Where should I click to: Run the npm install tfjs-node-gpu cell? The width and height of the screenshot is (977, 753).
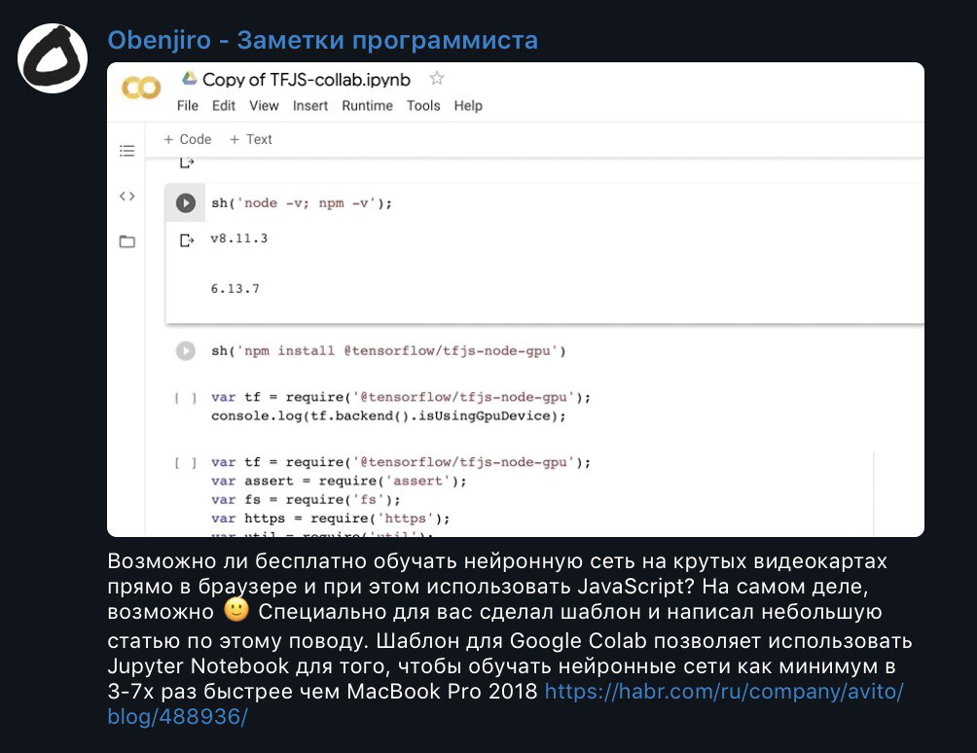186,351
